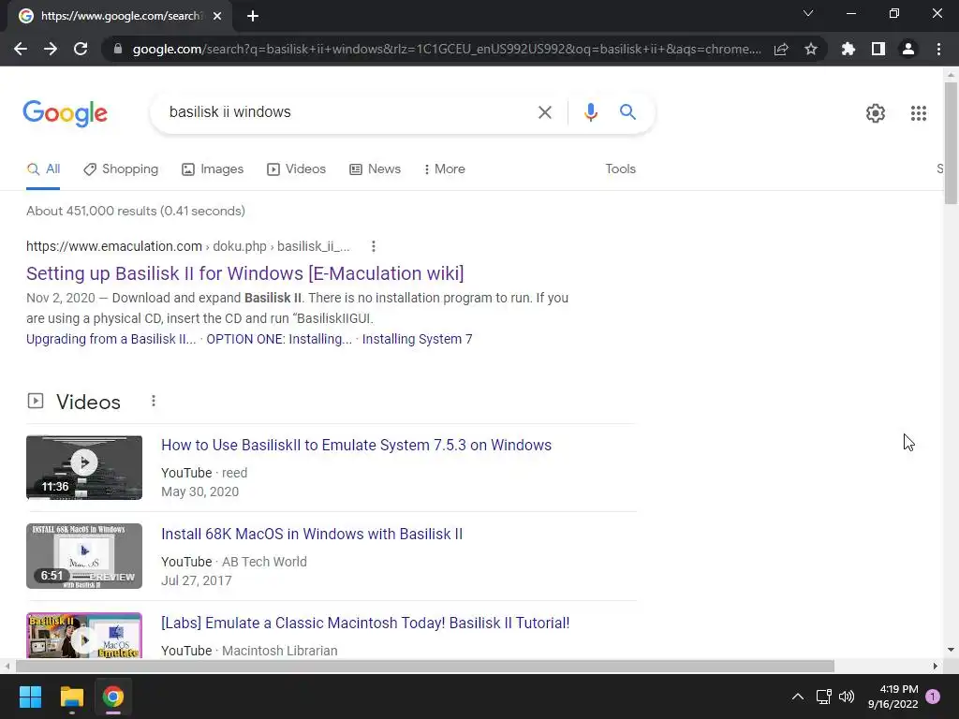Image resolution: width=959 pixels, height=719 pixels.
Task: Start voice search with microphone
Action: [x=590, y=112]
